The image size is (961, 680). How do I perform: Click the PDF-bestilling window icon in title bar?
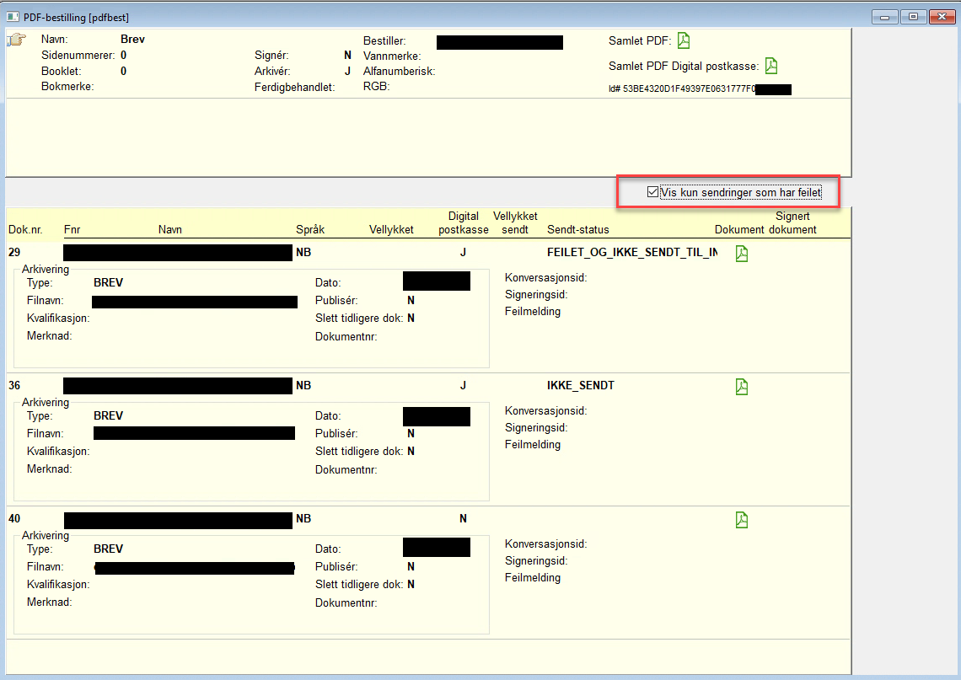coord(13,17)
